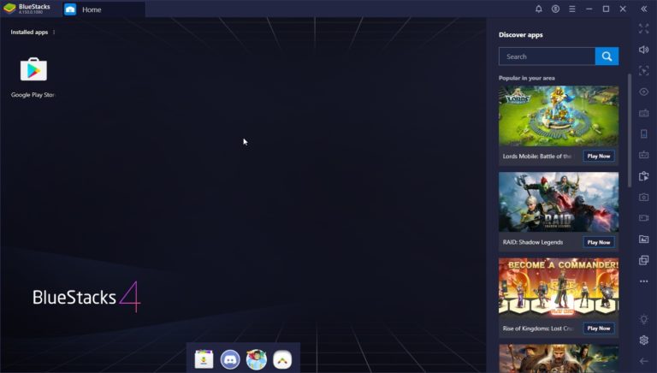
Task: Open settings gear in the side toolbar
Action: pyautogui.click(x=643, y=340)
